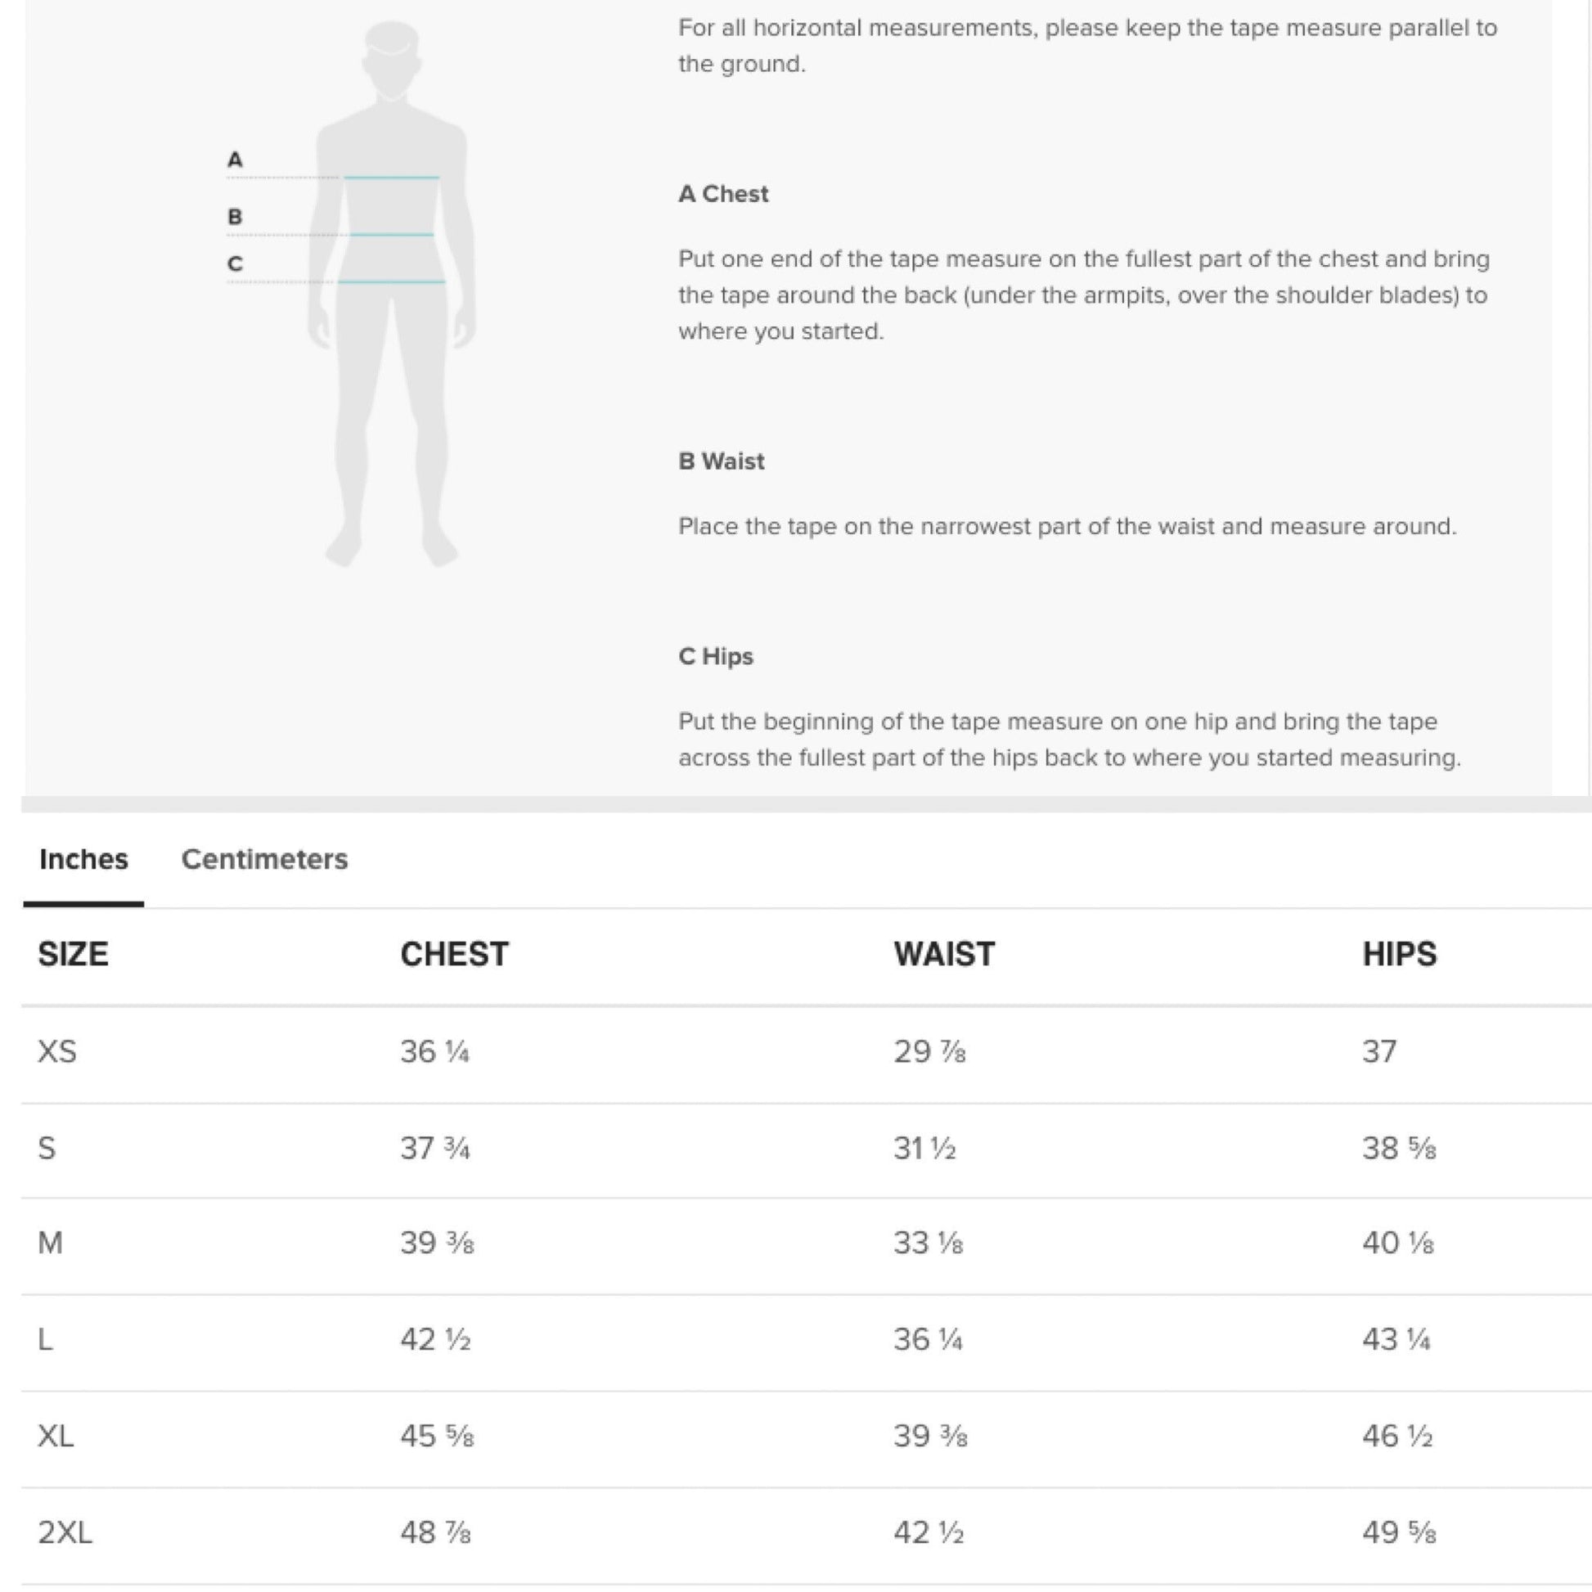Click the C Hips heading

[x=715, y=657]
